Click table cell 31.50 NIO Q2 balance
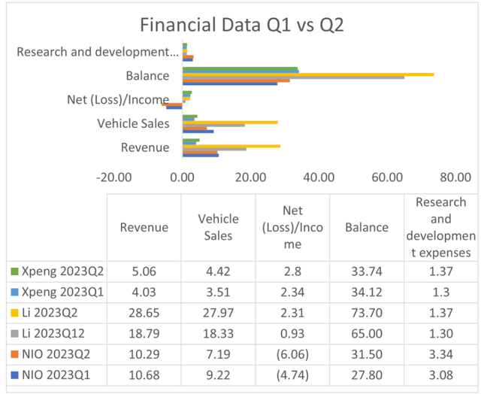 [x=367, y=354]
